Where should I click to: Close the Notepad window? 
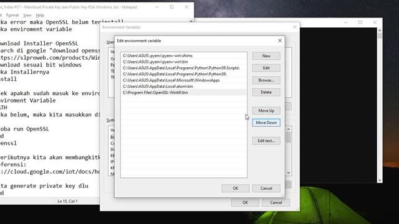(x=186, y=7)
